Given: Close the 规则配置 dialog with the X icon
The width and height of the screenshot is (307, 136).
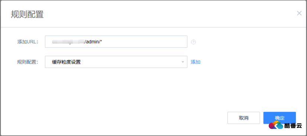Looking at the screenshot, I should click(299, 13).
